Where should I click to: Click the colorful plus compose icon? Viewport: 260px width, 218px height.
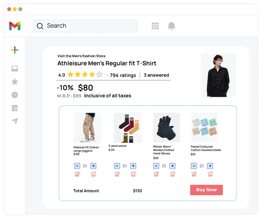pyautogui.click(x=15, y=50)
